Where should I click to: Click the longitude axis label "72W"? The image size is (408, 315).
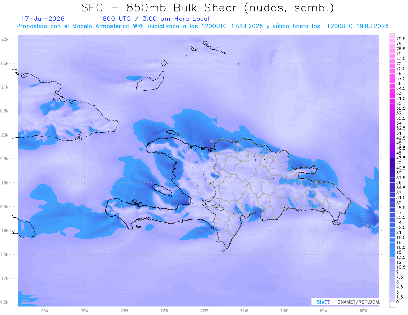pyautogui.click(x=204, y=310)
